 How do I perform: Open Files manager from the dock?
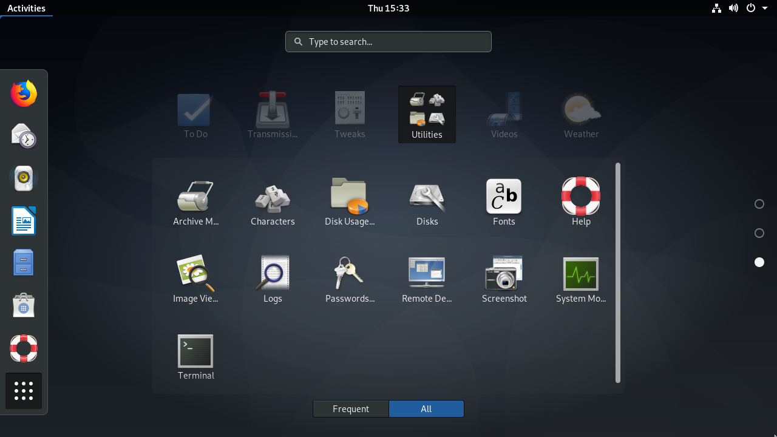(24, 263)
